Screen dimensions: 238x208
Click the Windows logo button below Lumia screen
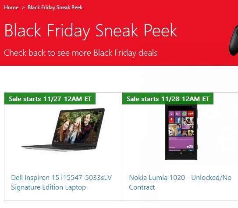pos(181,154)
